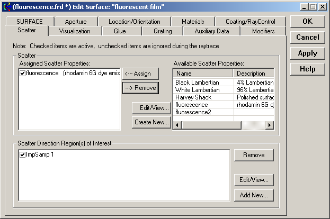Click the OK button

307,22
